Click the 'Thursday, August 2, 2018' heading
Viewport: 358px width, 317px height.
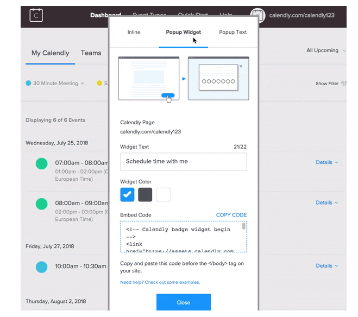tap(56, 301)
